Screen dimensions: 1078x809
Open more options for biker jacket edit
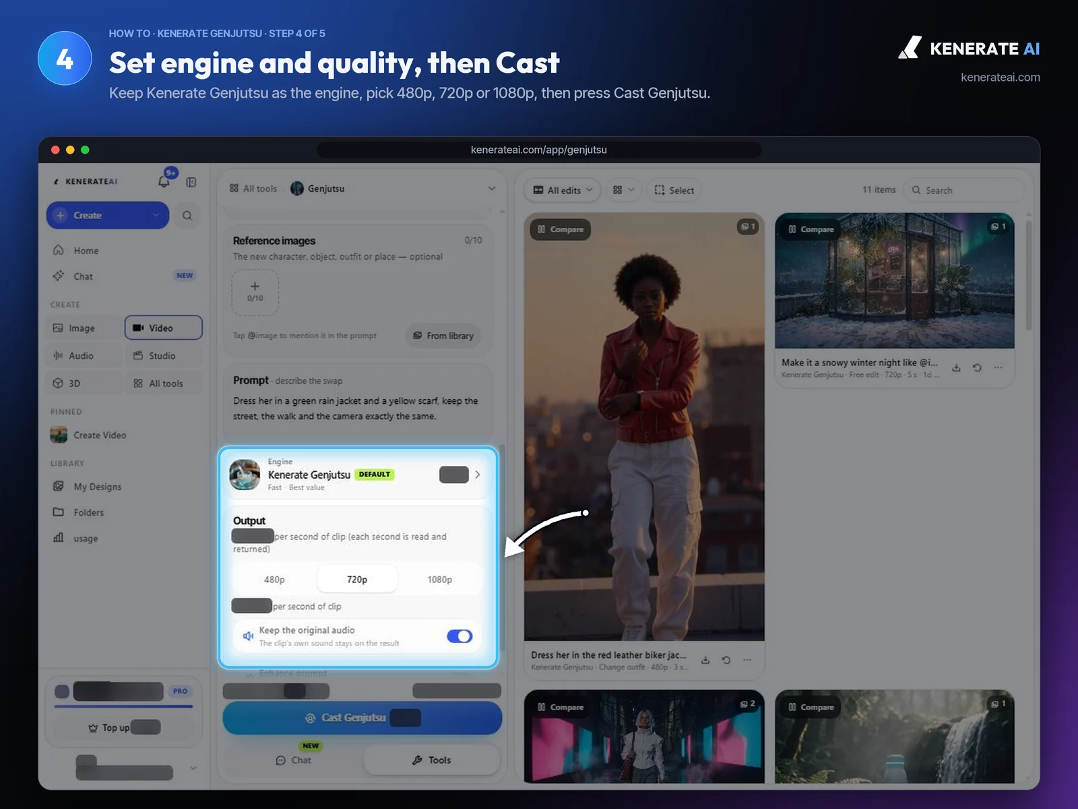747,660
